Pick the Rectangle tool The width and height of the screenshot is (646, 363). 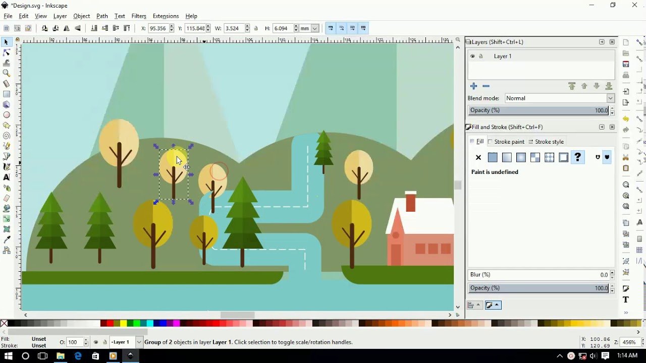(7, 94)
